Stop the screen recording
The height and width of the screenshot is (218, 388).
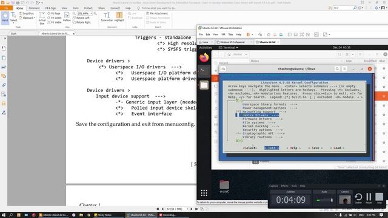pos(379,198)
